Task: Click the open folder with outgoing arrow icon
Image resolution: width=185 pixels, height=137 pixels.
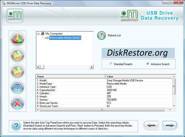Action: coord(17,55)
